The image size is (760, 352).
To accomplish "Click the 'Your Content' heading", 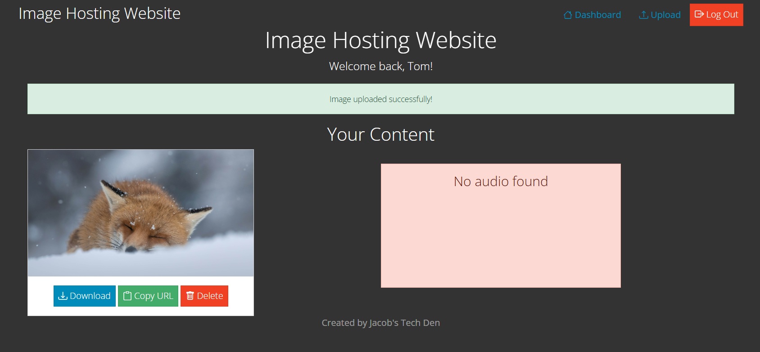I will pos(381,134).
